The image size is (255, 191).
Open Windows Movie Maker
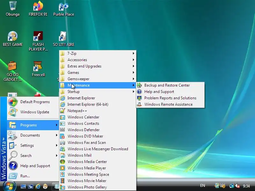98,180
